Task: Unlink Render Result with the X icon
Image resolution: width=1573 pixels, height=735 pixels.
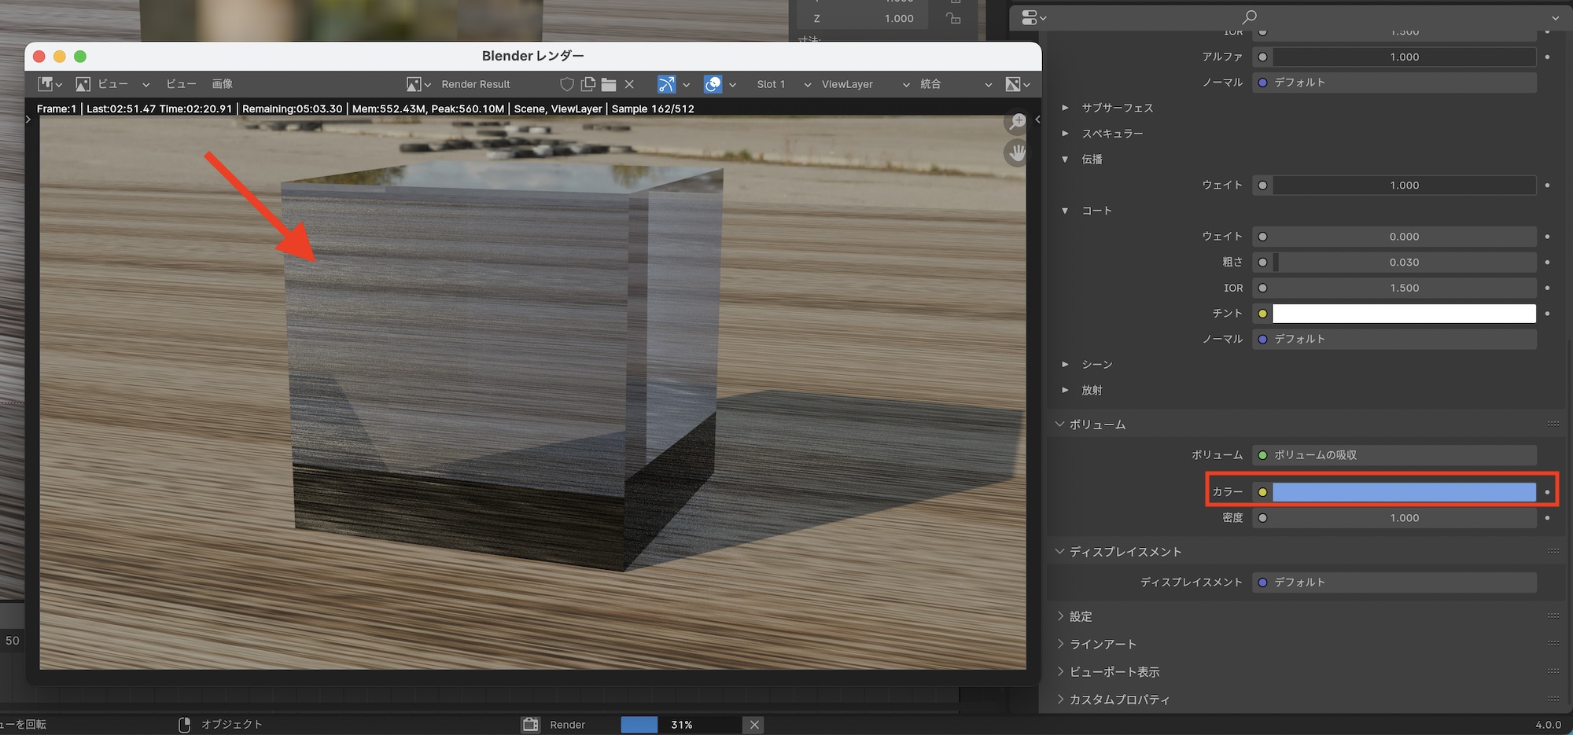Action: pos(629,84)
